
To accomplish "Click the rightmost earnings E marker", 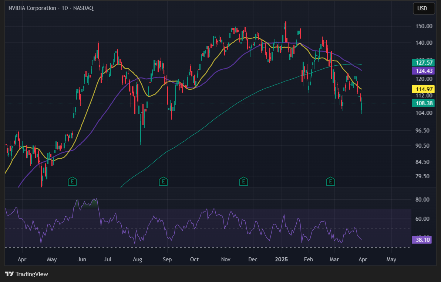I will 330,181.
